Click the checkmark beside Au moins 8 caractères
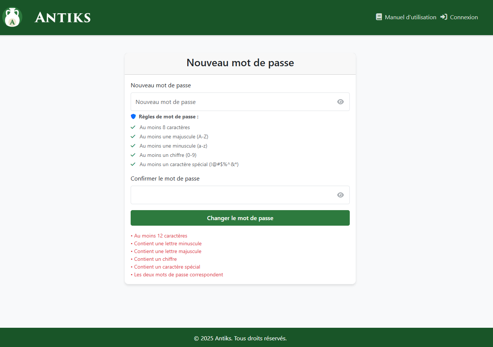This screenshot has height=347, width=493. (x=133, y=127)
